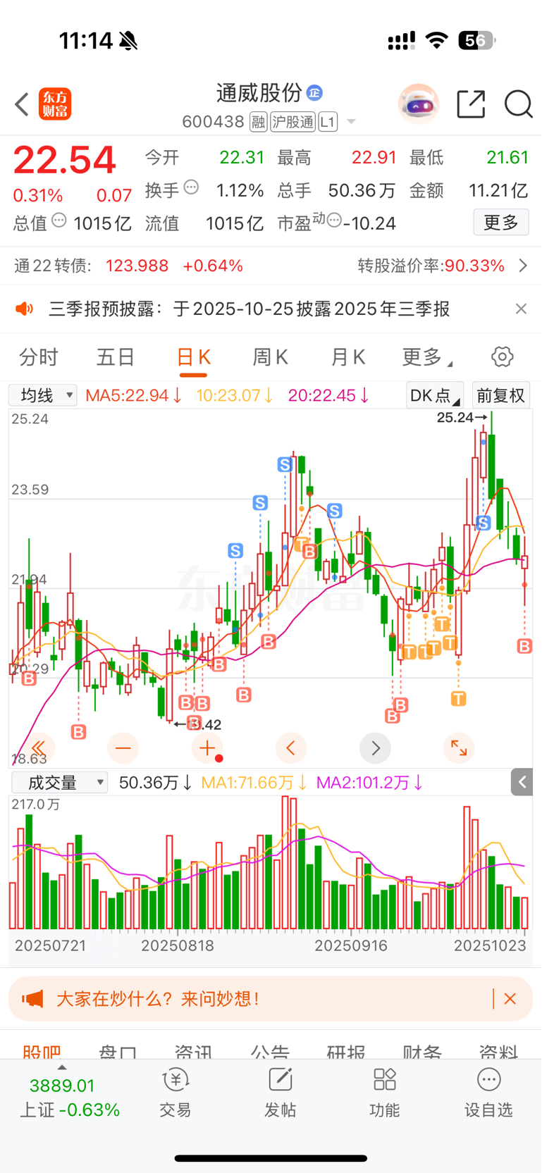The image size is (542, 1173).
Task: Tap the L1 data level tag
Action: click(328, 122)
